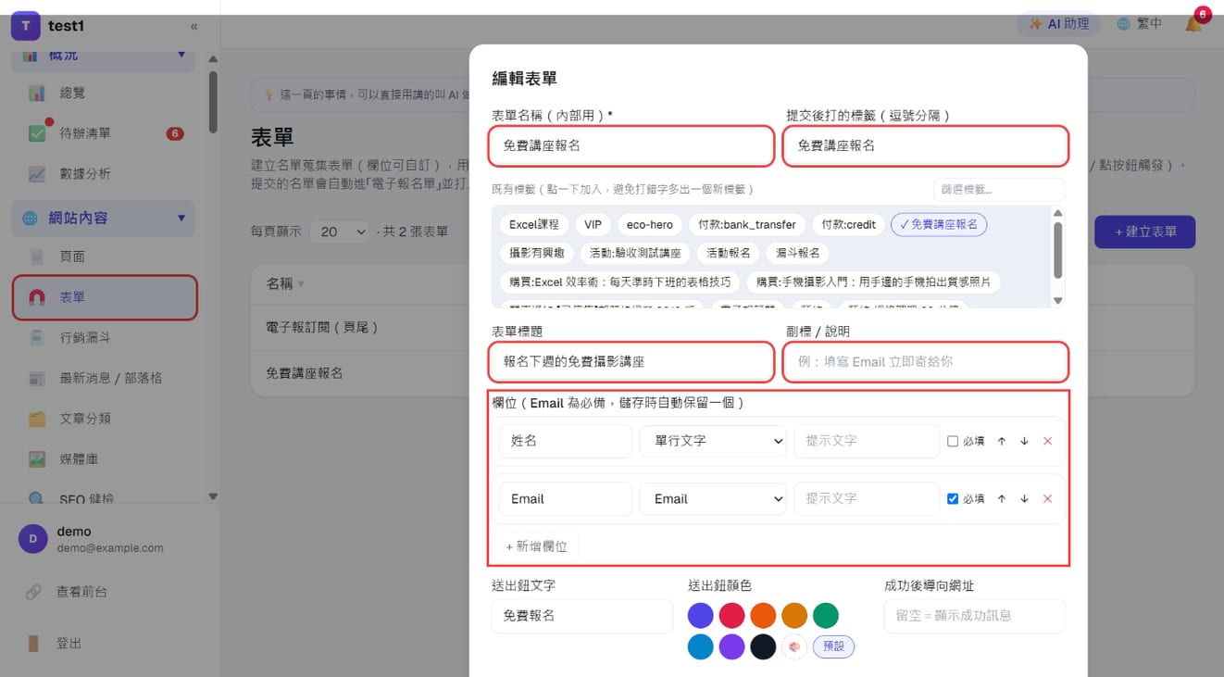Move the 姓名 field up
This screenshot has height=677, width=1224.
(1002, 442)
